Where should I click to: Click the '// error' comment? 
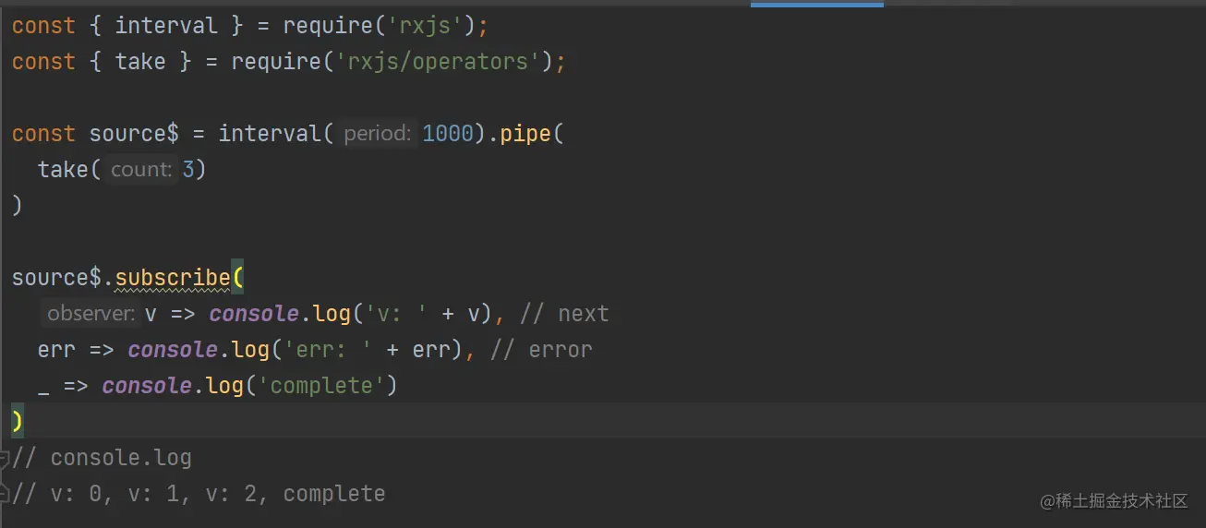coord(541,350)
